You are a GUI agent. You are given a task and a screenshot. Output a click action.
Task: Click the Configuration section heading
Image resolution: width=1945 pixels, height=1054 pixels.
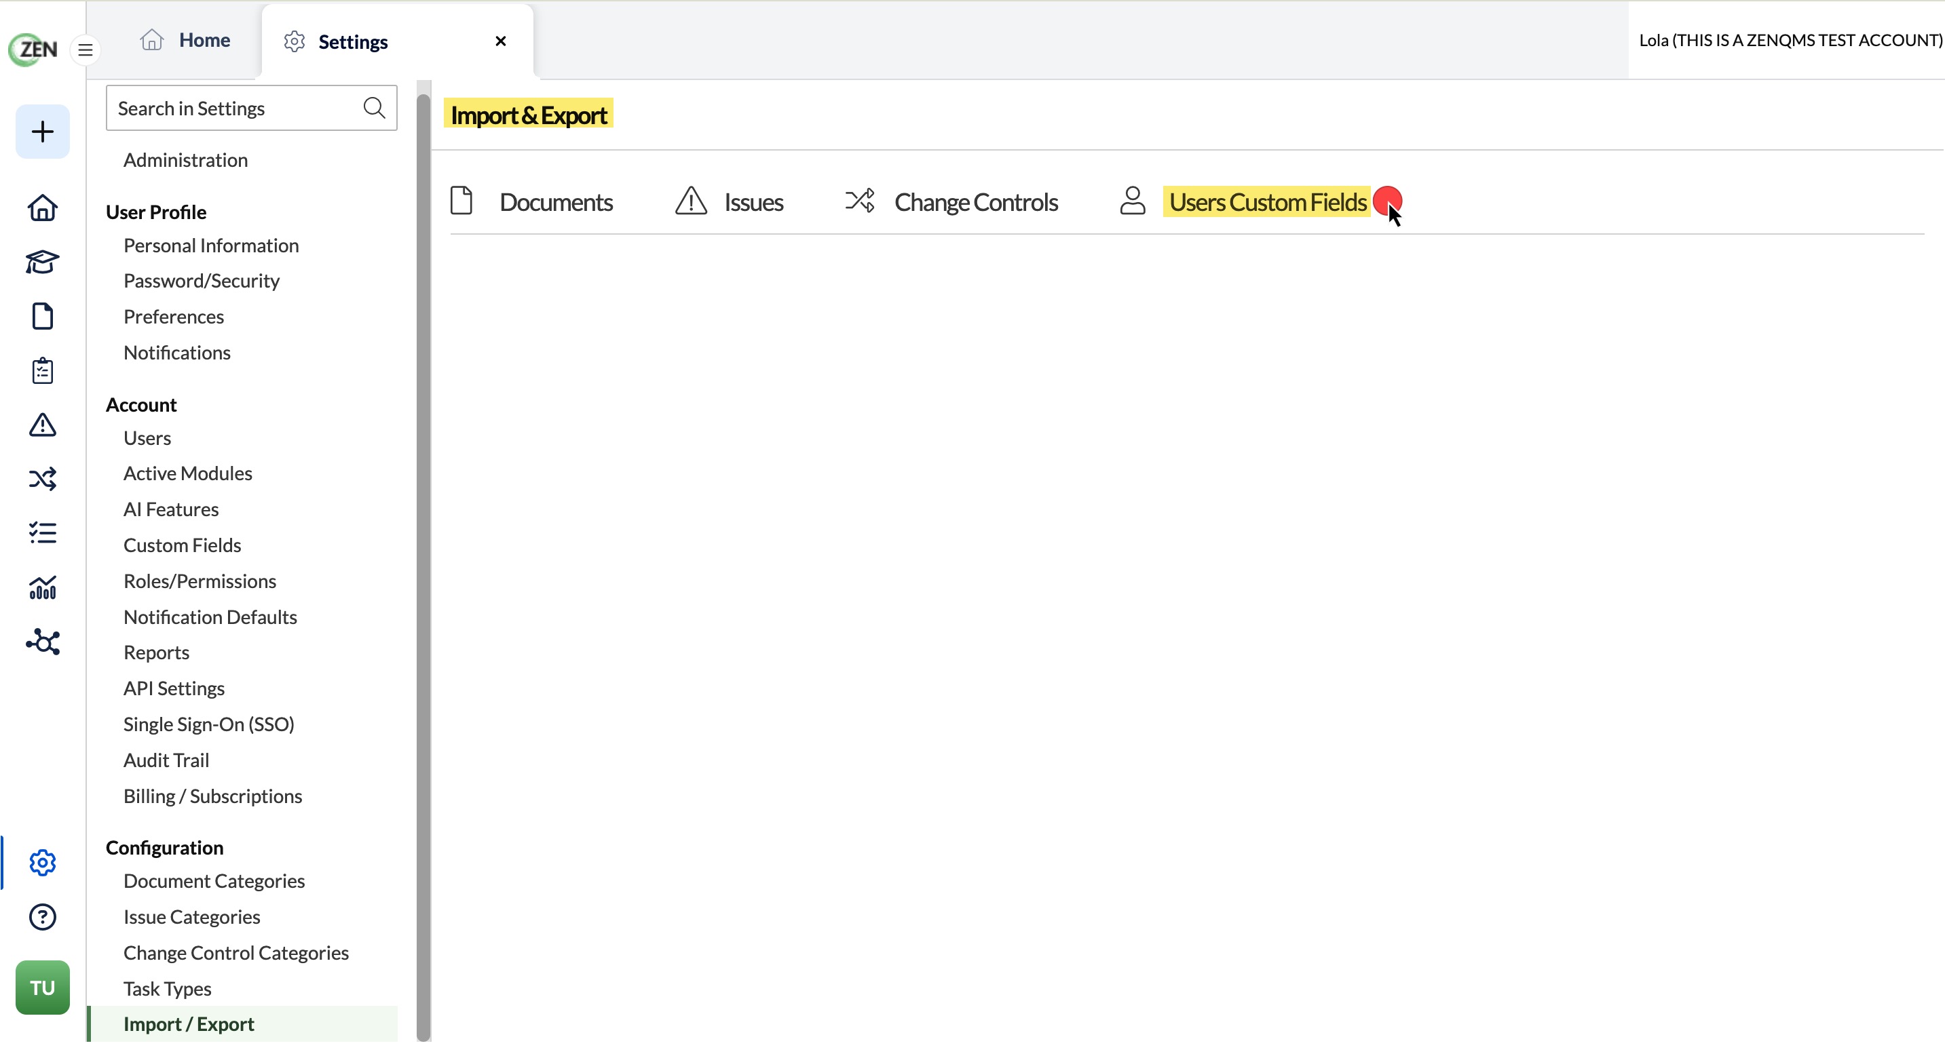point(165,848)
